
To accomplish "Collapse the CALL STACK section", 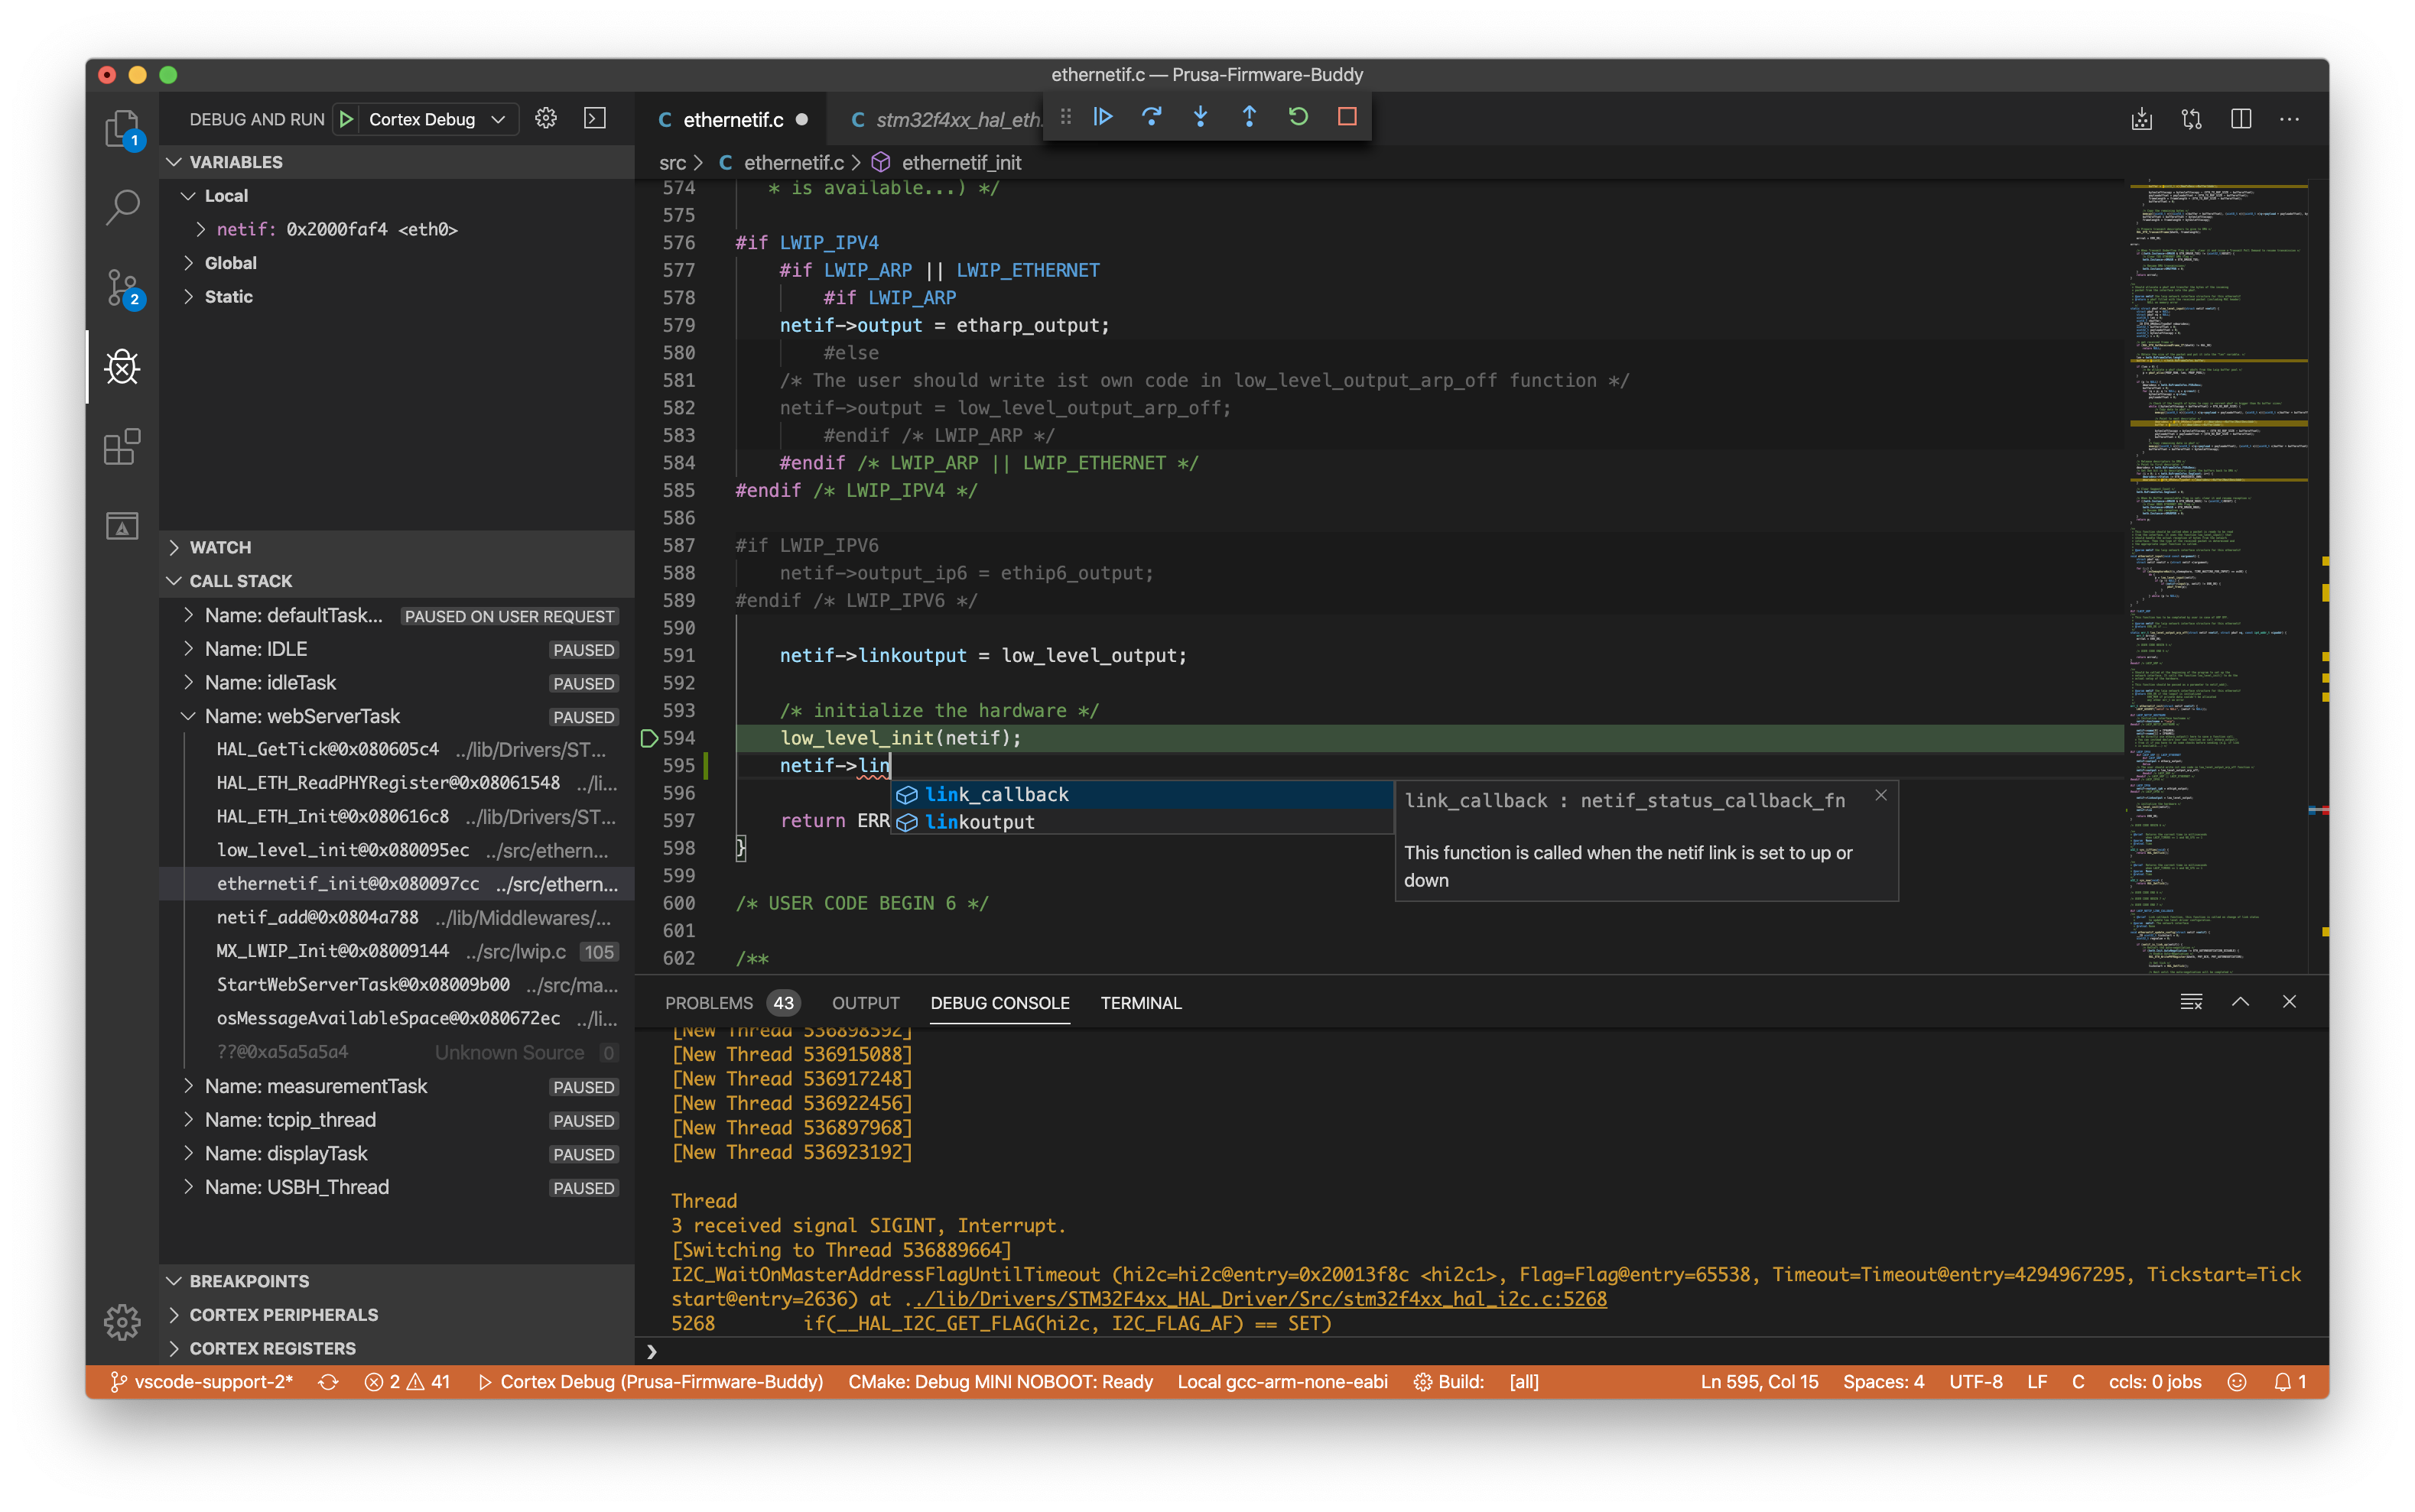I will tap(396, 581).
